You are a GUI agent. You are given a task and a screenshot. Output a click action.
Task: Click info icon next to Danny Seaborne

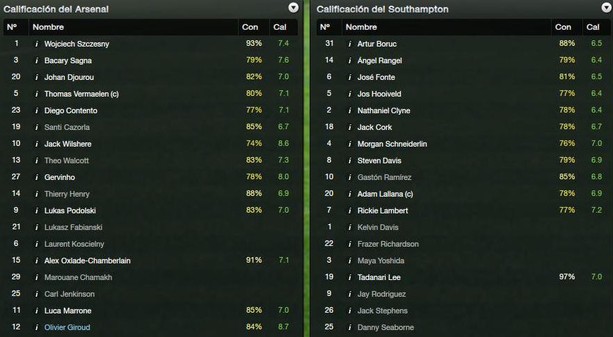pos(350,328)
